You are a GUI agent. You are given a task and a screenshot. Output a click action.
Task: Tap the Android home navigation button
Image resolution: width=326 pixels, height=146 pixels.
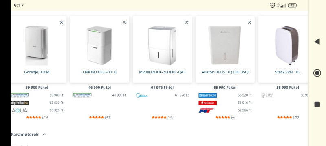317,73
